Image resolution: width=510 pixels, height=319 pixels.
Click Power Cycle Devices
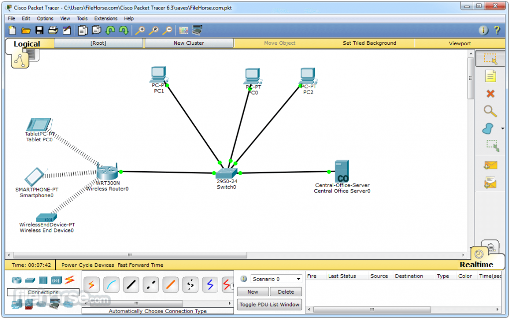88,265
